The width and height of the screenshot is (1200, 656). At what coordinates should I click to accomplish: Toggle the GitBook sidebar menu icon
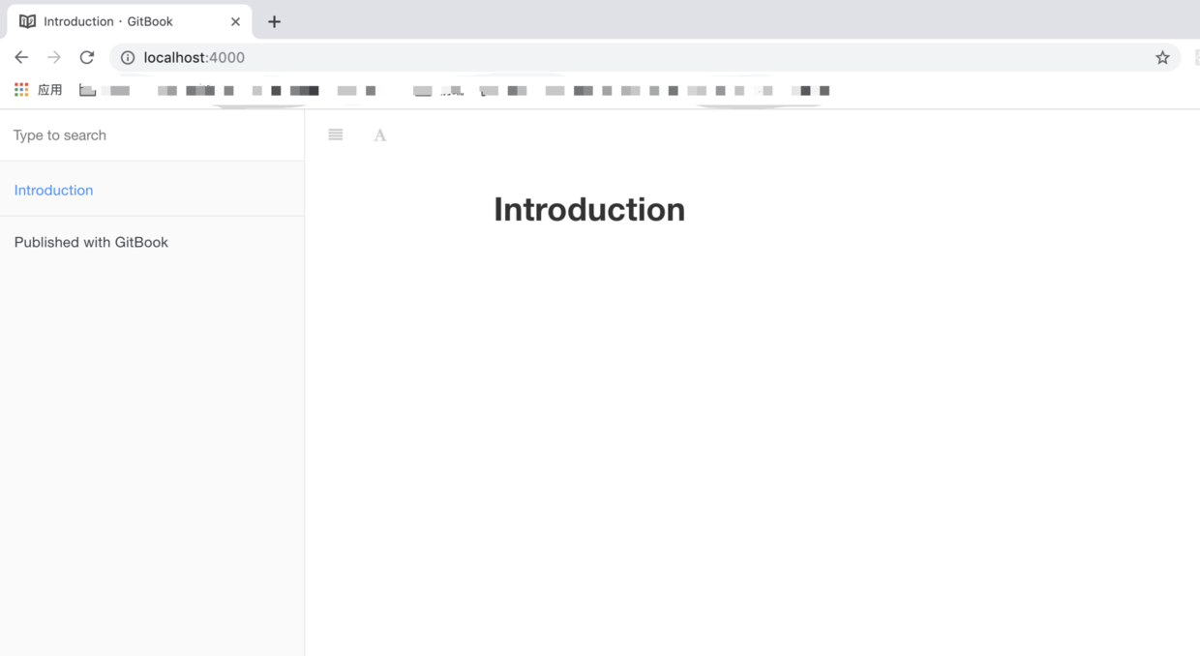(x=336, y=134)
